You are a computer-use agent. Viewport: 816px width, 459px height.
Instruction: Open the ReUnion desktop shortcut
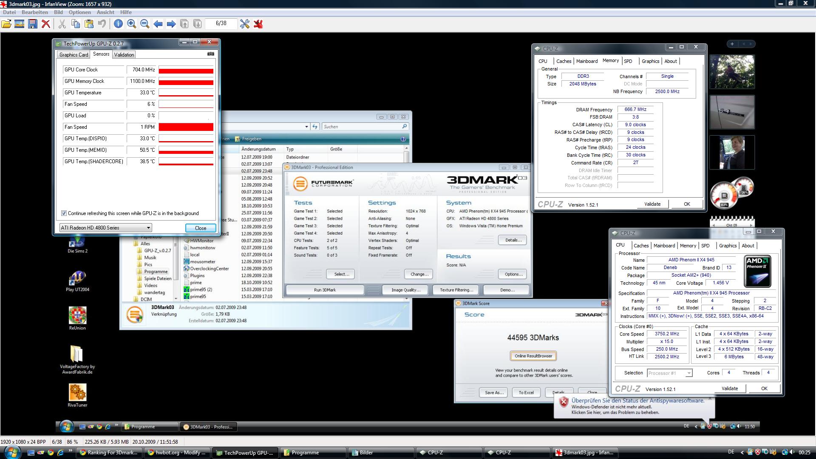tap(77, 319)
